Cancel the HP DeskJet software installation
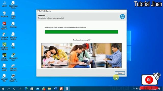The height and width of the screenshot is (91, 163). point(120,73)
